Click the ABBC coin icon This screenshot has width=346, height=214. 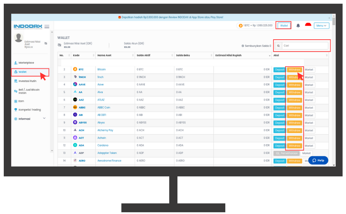[75, 107]
